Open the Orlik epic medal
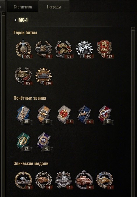 pyautogui.click(x=44, y=180)
